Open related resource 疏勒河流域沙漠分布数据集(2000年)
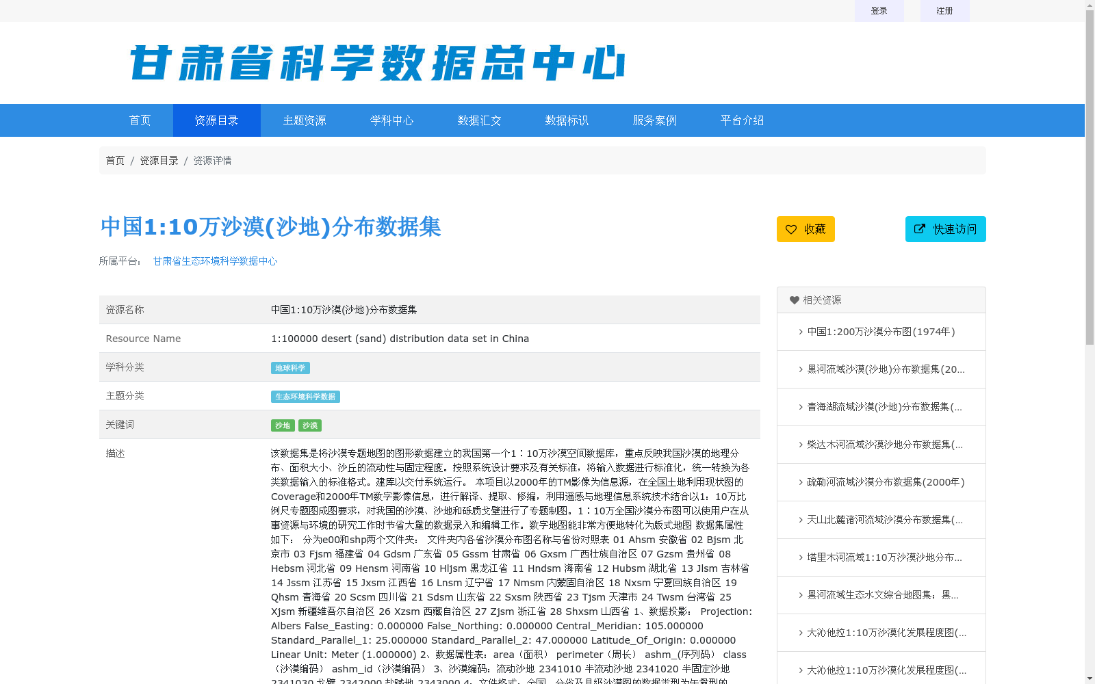 click(x=886, y=482)
